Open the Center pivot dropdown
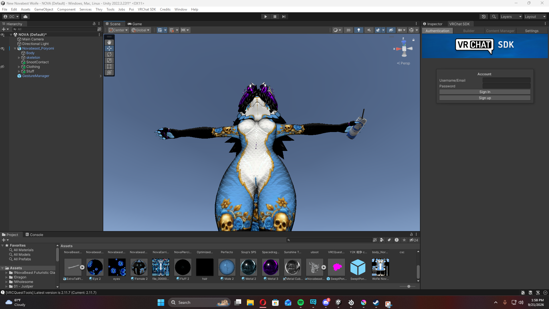This screenshot has width=549, height=309. [118, 30]
